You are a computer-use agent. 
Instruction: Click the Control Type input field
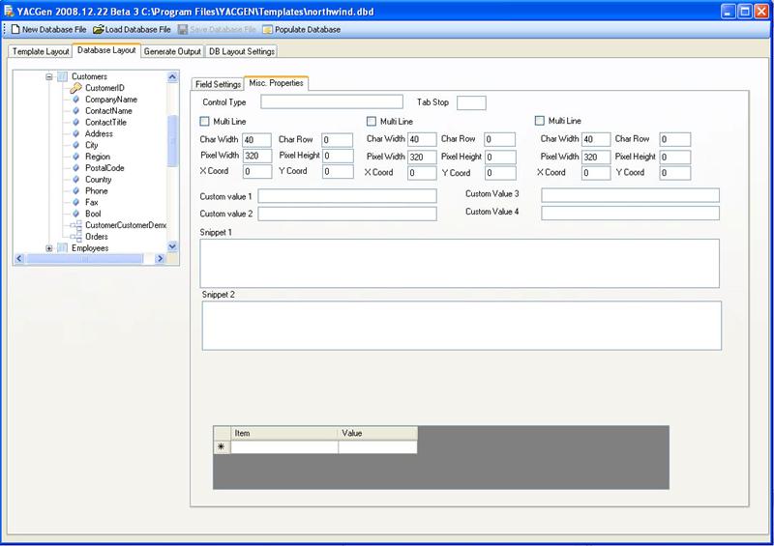[332, 101]
